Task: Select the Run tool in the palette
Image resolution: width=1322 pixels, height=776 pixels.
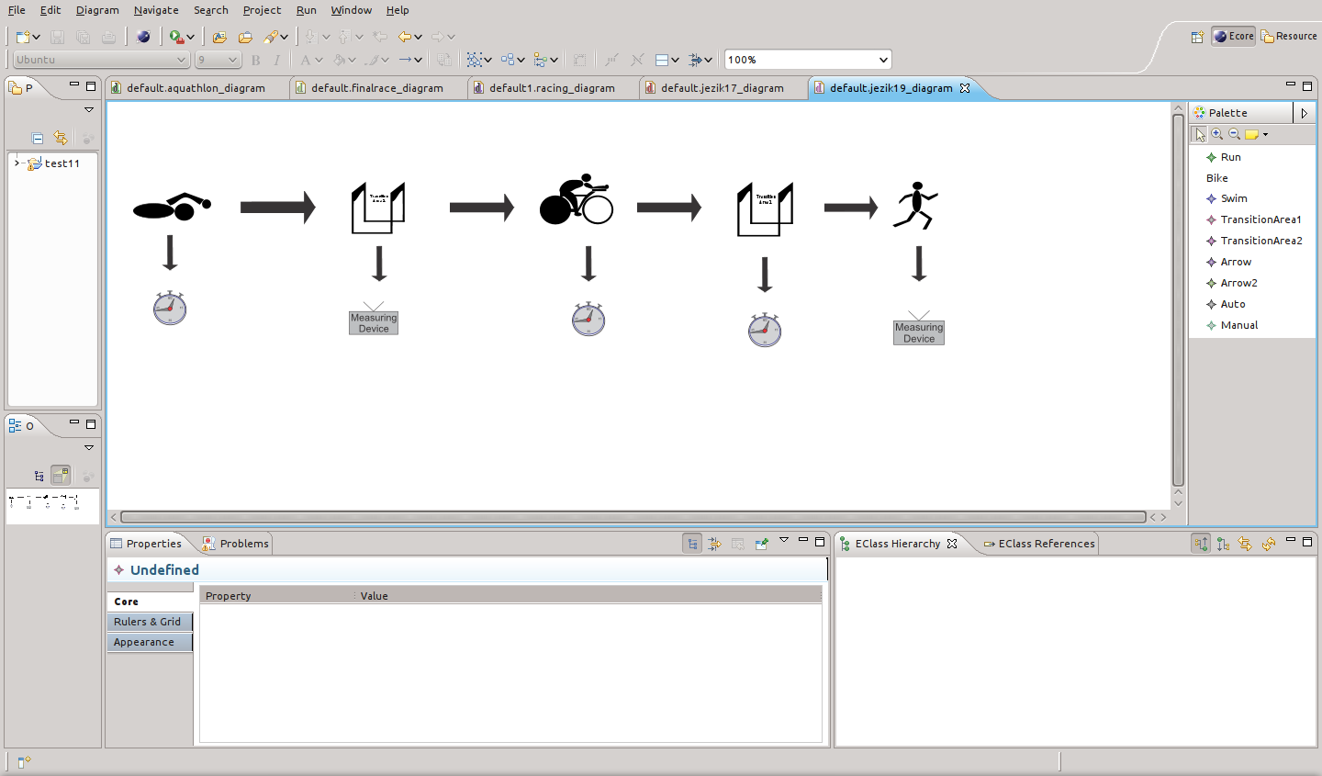Action: (1224, 157)
